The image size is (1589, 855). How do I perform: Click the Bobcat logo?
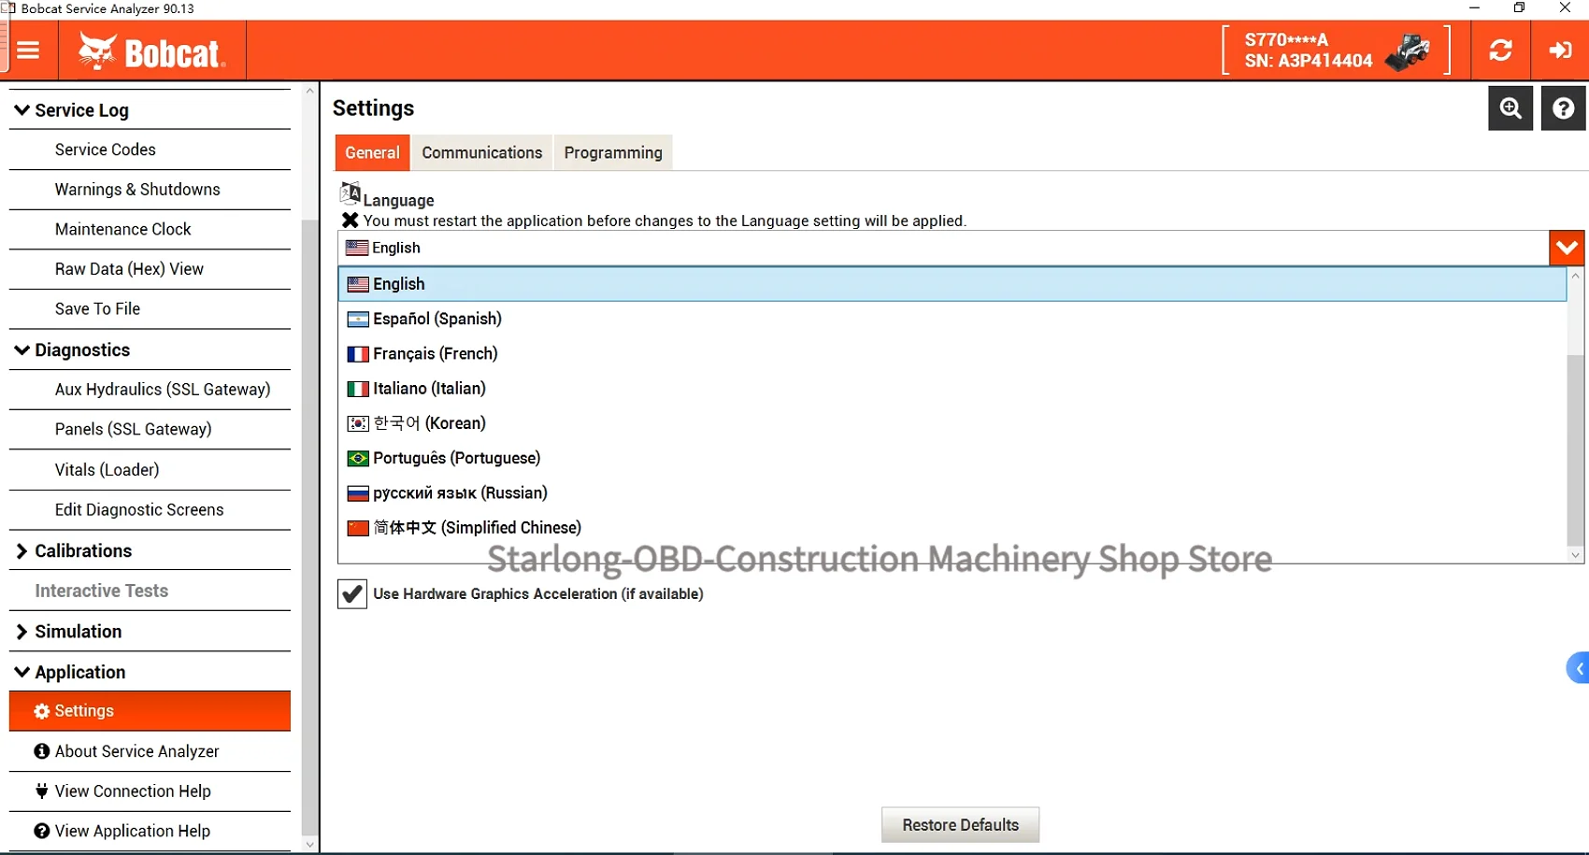click(x=152, y=51)
